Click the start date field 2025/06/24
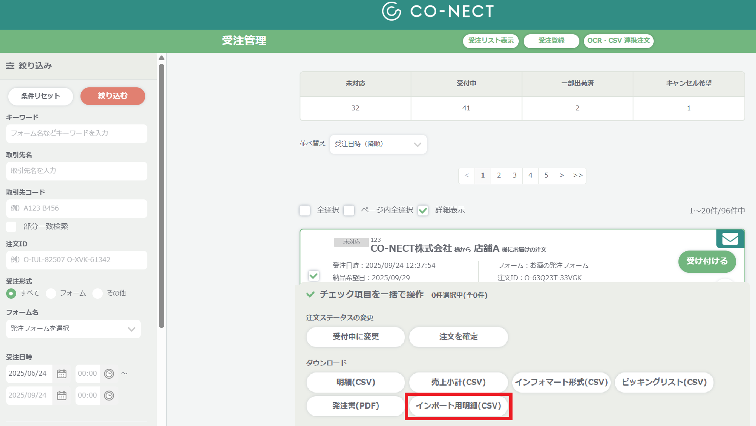The height and width of the screenshot is (426, 756). pos(29,374)
